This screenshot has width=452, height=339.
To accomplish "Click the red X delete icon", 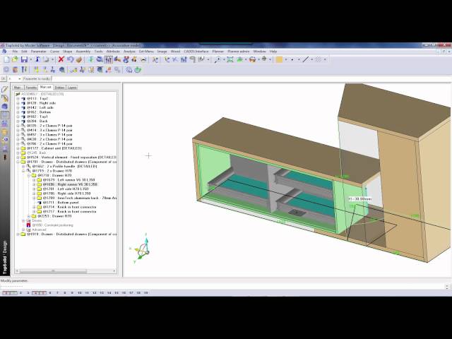I will (x=61, y=60).
